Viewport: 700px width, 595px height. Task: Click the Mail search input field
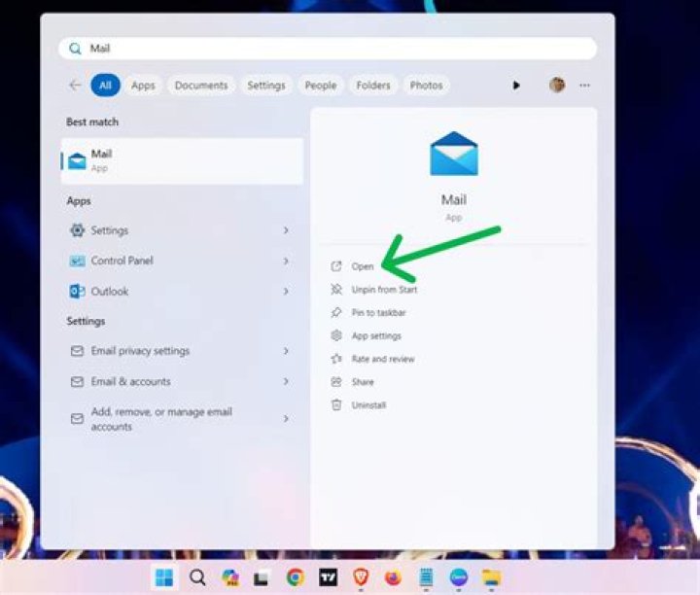(331, 49)
